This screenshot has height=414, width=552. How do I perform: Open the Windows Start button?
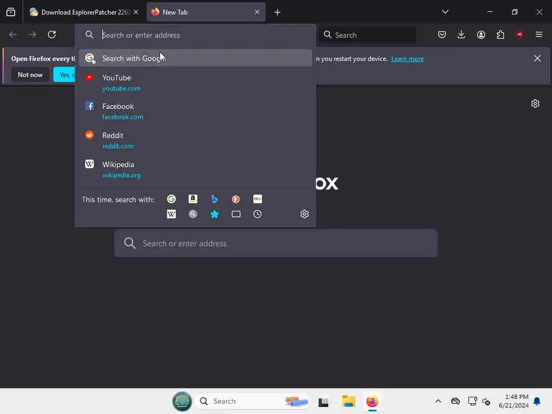182,401
